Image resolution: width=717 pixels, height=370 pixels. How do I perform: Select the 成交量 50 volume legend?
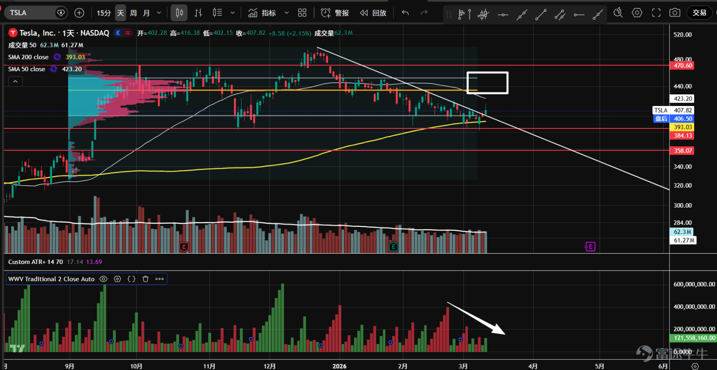(x=22, y=45)
